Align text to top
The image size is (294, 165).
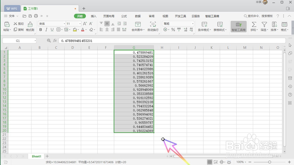[x=101, y=23]
